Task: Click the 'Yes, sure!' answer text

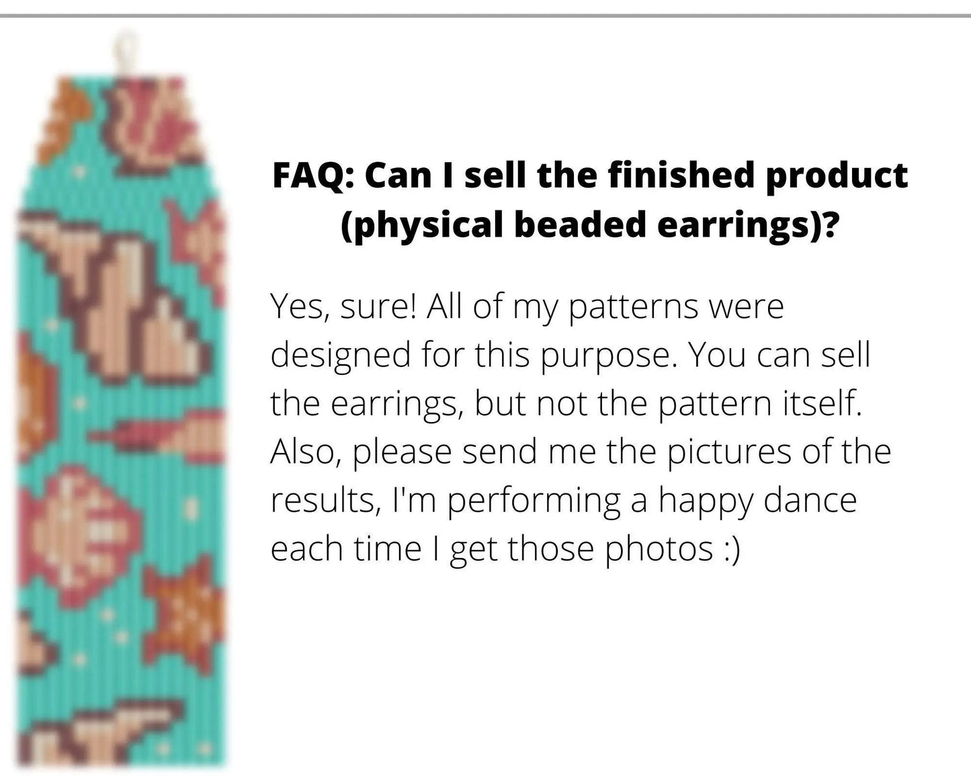Action: 343,306
